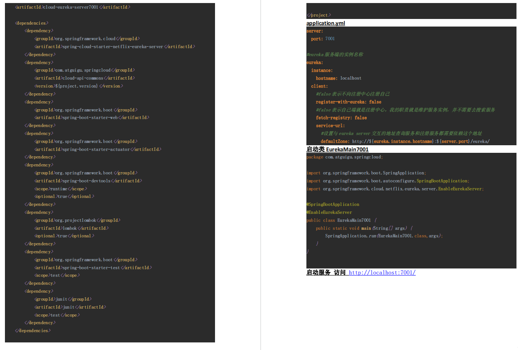
Task: Click the service-url: key line
Action: pyautogui.click(x=330, y=126)
